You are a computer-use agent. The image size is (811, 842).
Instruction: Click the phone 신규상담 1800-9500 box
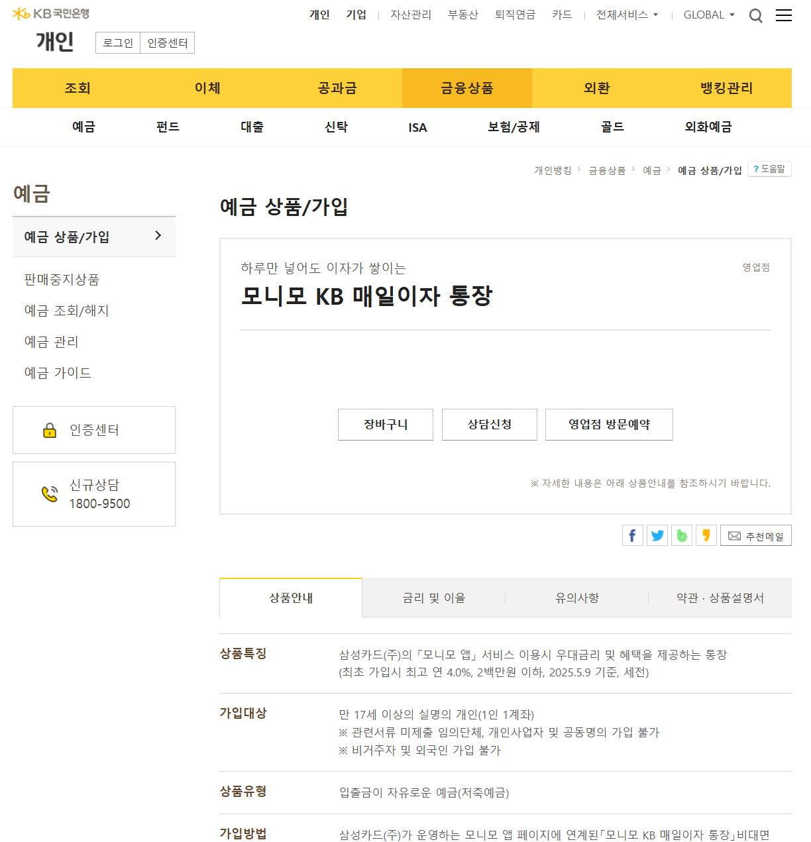click(x=94, y=494)
